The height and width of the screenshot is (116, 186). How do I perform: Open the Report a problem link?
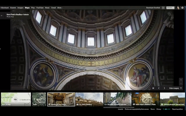(178, 109)
